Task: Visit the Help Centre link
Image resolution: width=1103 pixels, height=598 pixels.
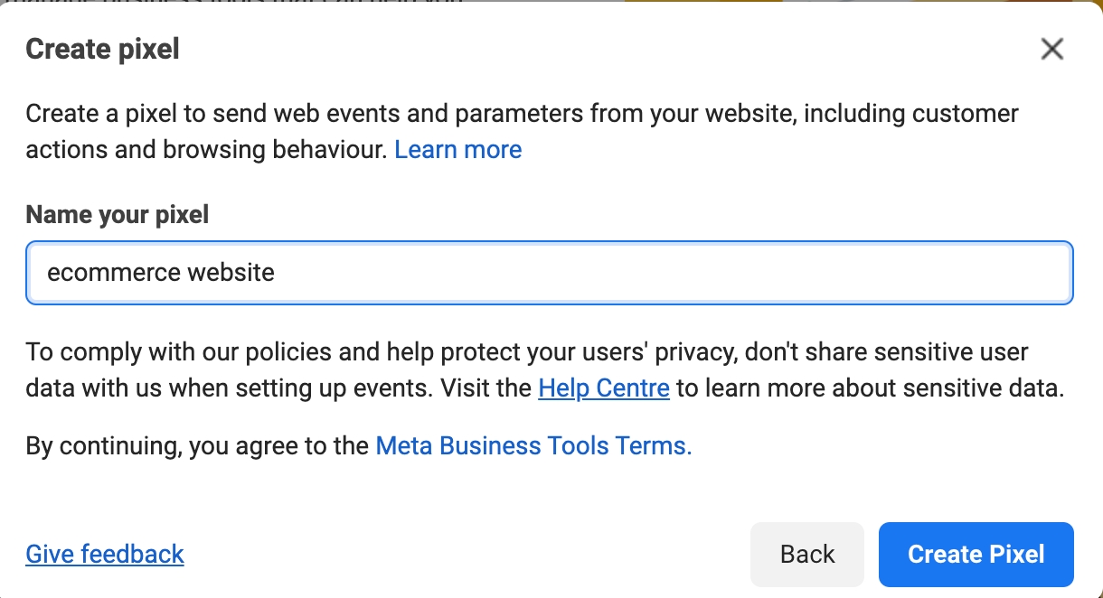Action: pyautogui.click(x=603, y=388)
